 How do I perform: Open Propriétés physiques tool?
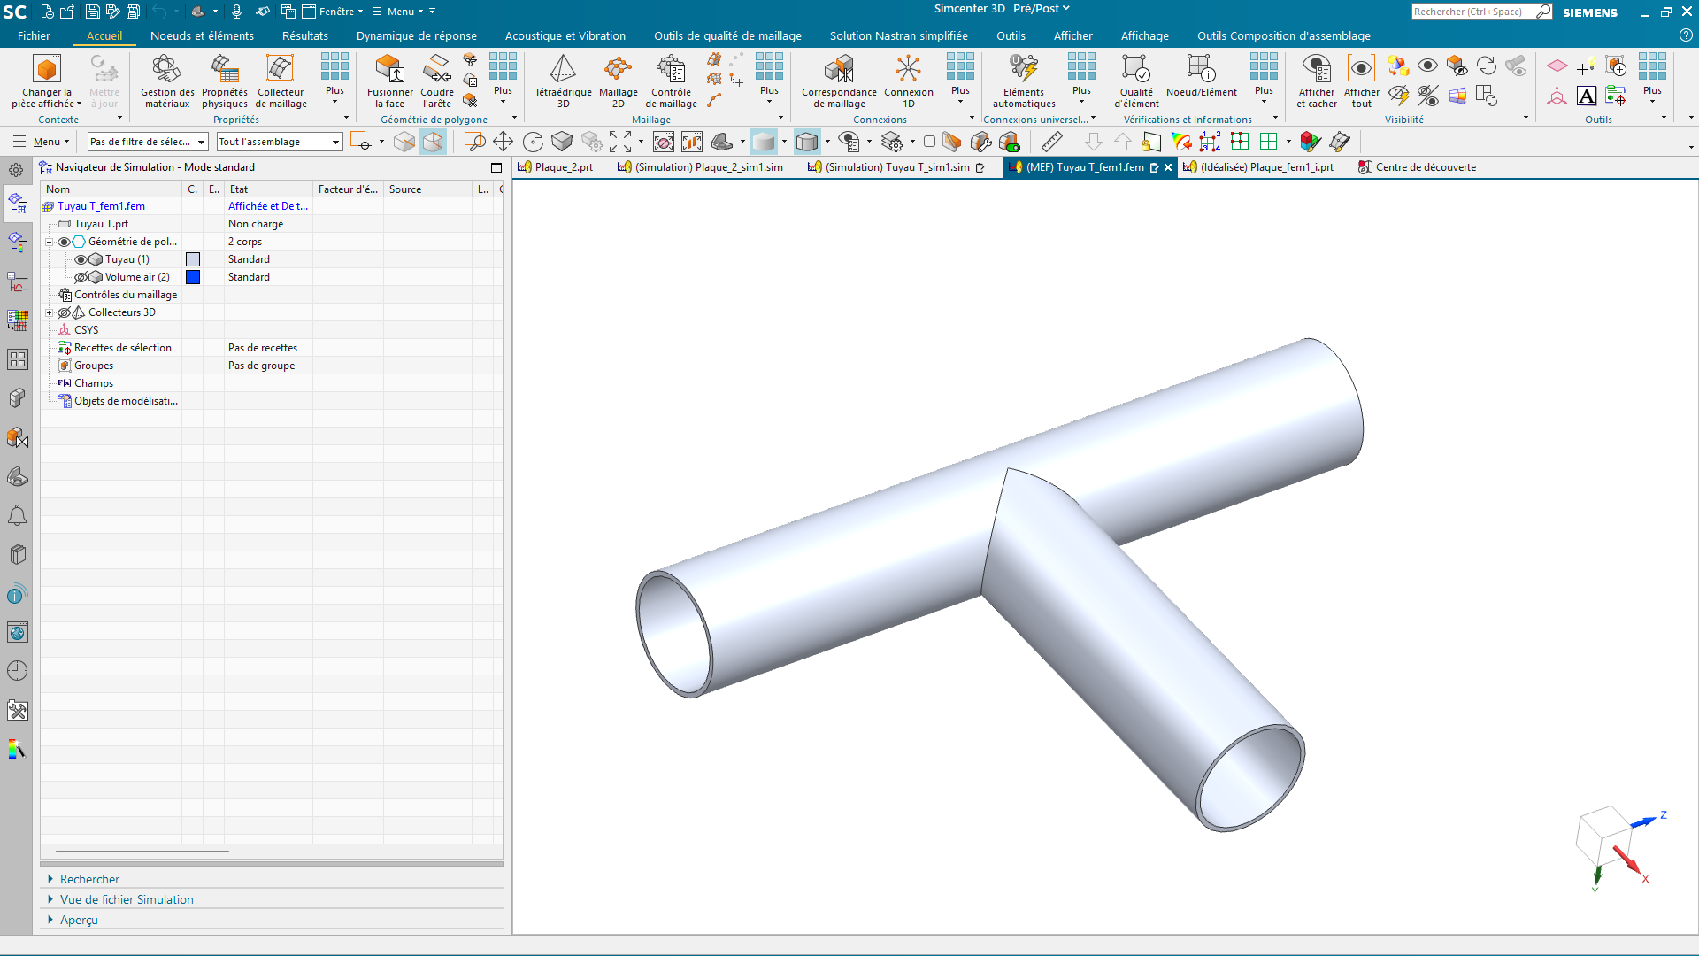tap(224, 81)
